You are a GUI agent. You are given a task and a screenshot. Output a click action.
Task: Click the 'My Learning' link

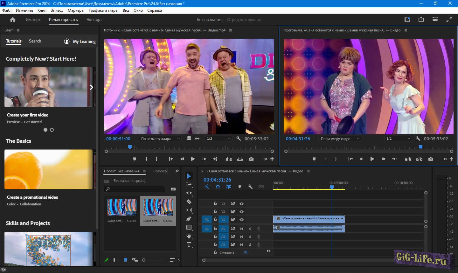84,41
